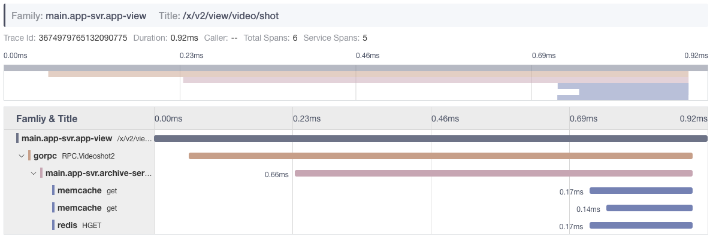
Task: Select the second memcache get row
Action: click(355, 208)
